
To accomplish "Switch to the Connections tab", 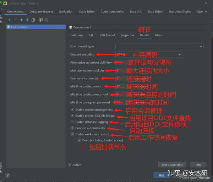I will (16, 12).
